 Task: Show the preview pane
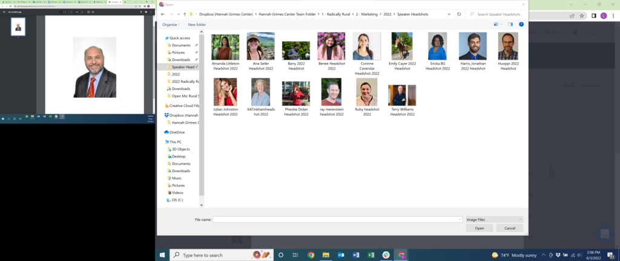pos(510,25)
